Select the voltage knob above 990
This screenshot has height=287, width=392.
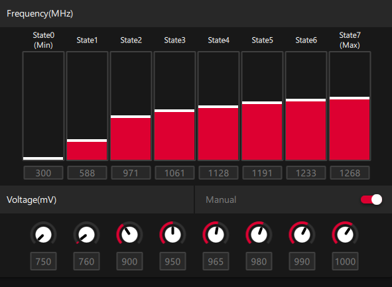302,235
